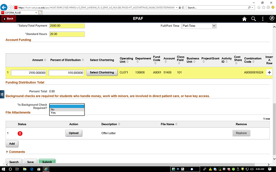The height and width of the screenshot is (172, 276).
Task: Open browser favorites star icon
Action: point(263,7)
